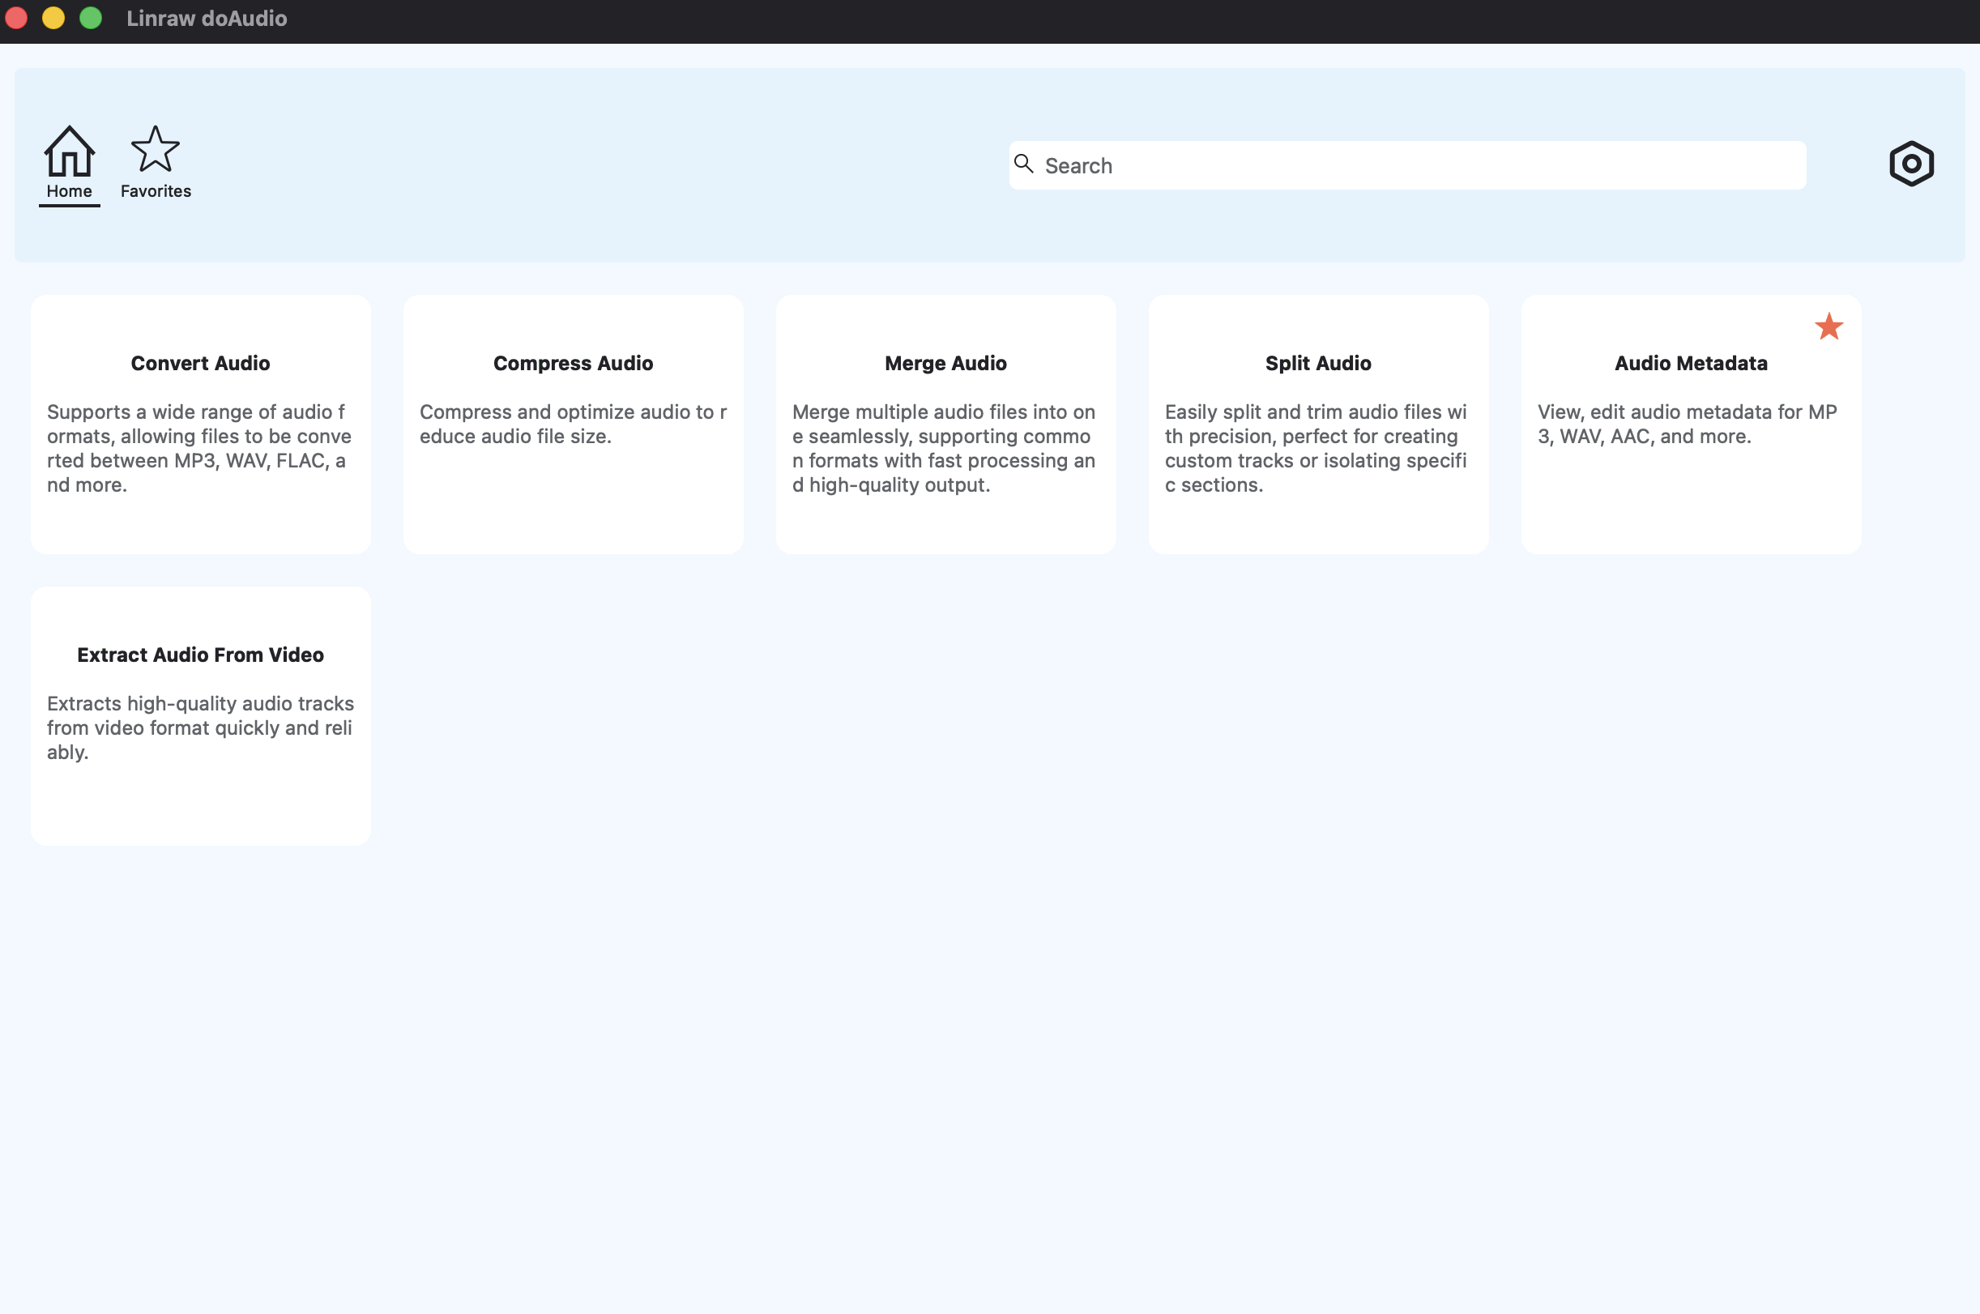Open settings with the hexagon gear icon
Image resolution: width=1980 pixels, height=1314 pixels.
[x=1910, y=164]
